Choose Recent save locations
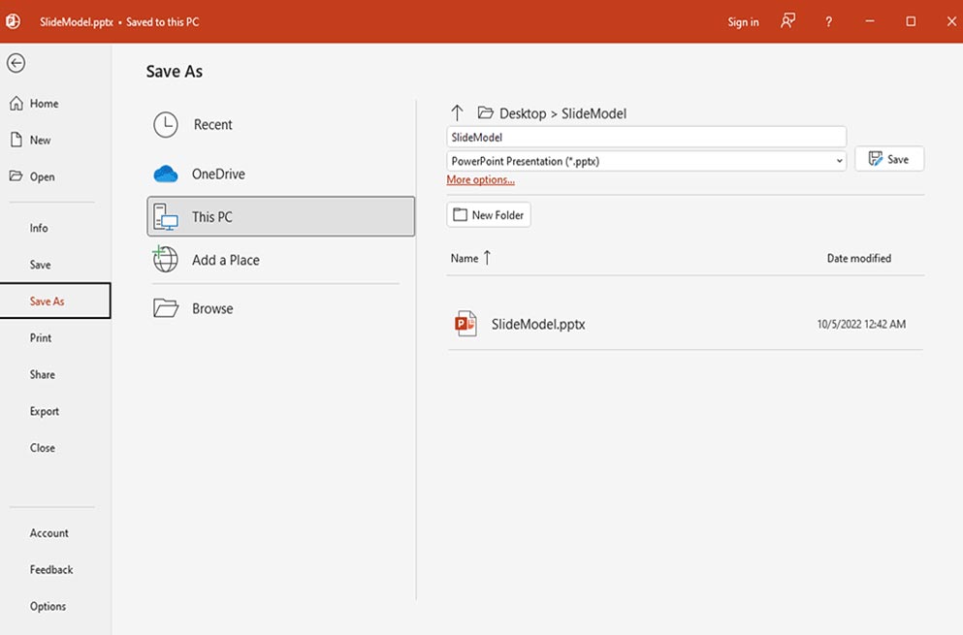This screenshot has width=963, height=635. click(280, 125)
